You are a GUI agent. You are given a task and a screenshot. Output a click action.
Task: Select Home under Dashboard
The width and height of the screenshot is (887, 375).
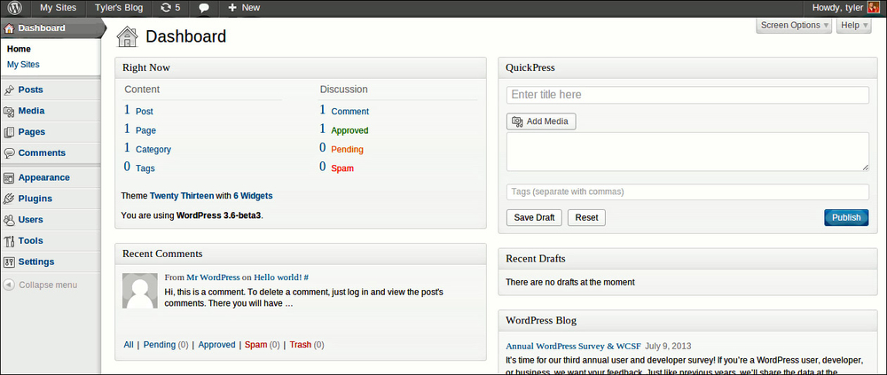19,50
